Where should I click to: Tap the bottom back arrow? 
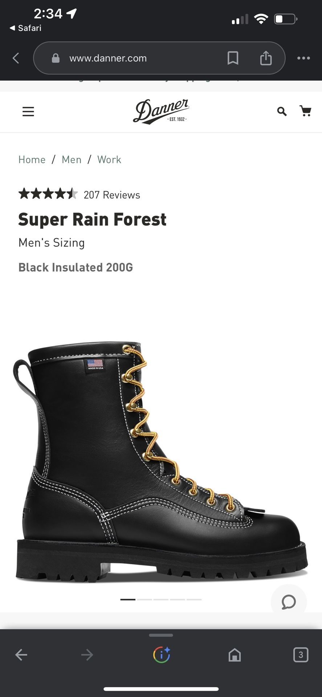pos(21,655)
